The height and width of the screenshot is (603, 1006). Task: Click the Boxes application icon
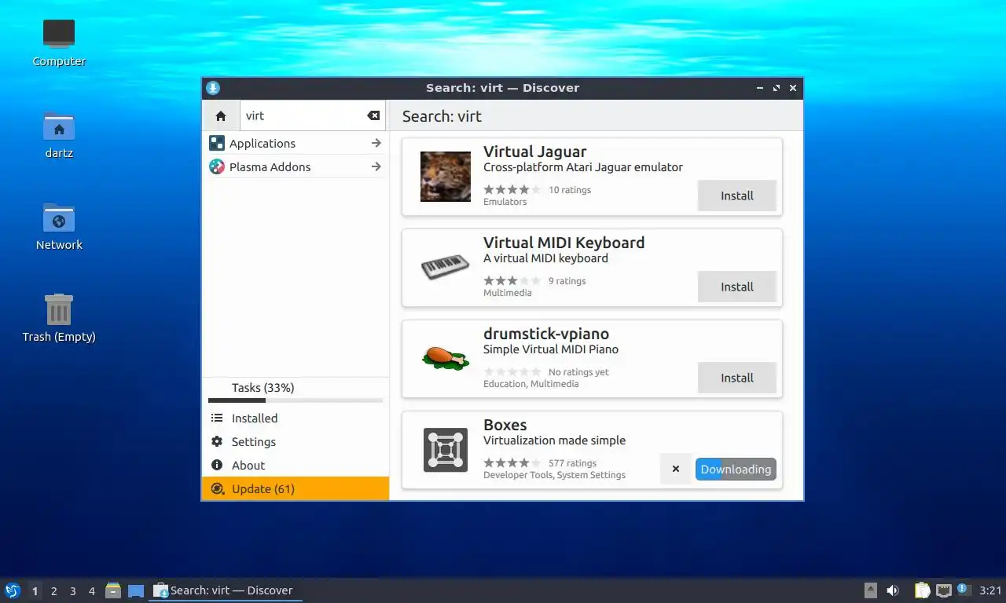coord(446,450)
